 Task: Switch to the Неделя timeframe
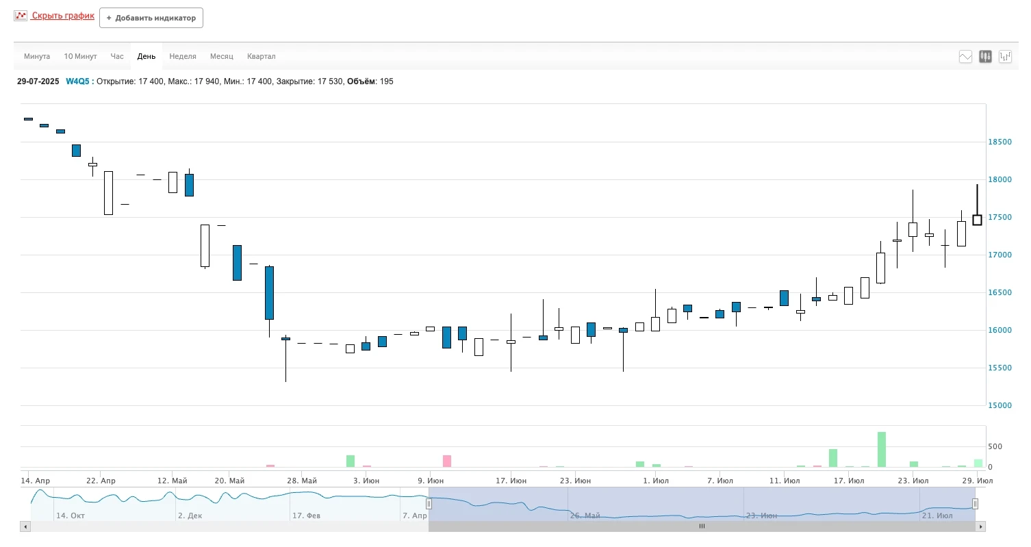click(183, 56)
